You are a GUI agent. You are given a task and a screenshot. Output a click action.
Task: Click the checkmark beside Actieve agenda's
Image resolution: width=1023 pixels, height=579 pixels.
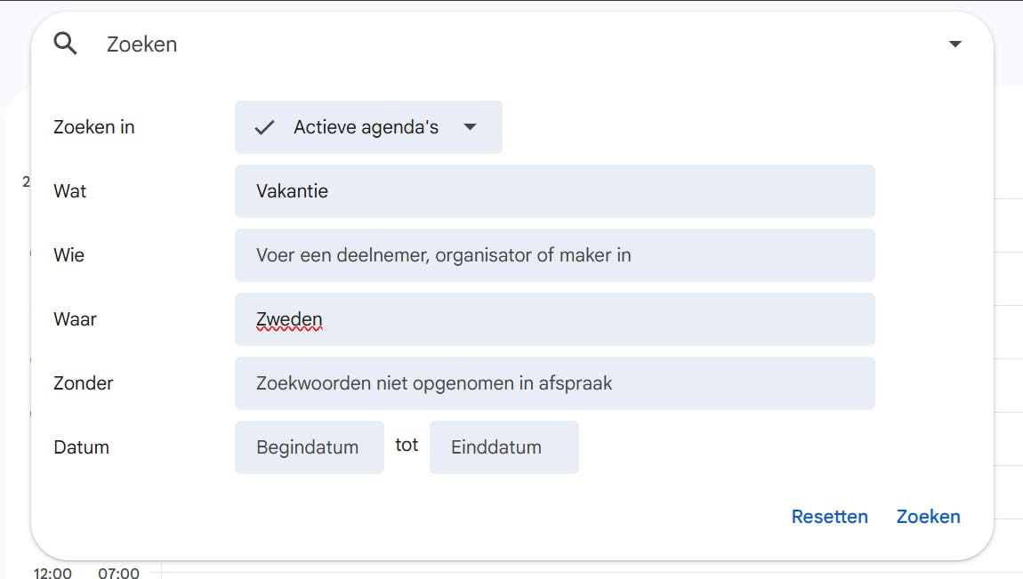(264, 127)
